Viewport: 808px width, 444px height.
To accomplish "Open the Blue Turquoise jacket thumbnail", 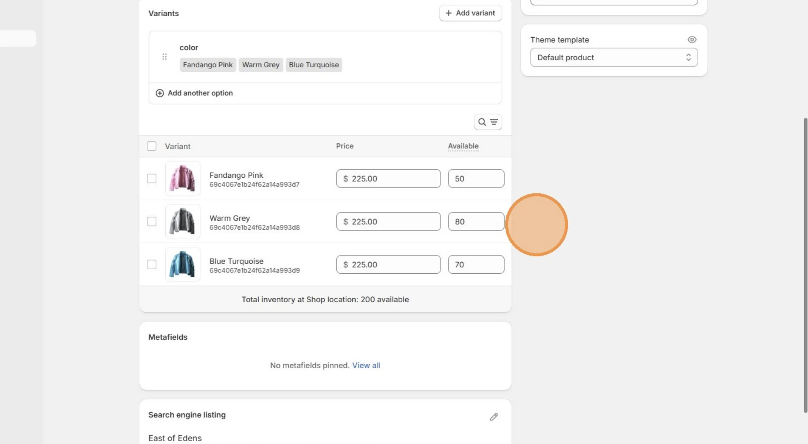I will point(183,265).
